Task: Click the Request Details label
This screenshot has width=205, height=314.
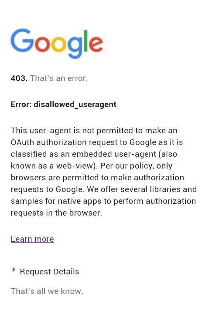Action: pos(49,272)
